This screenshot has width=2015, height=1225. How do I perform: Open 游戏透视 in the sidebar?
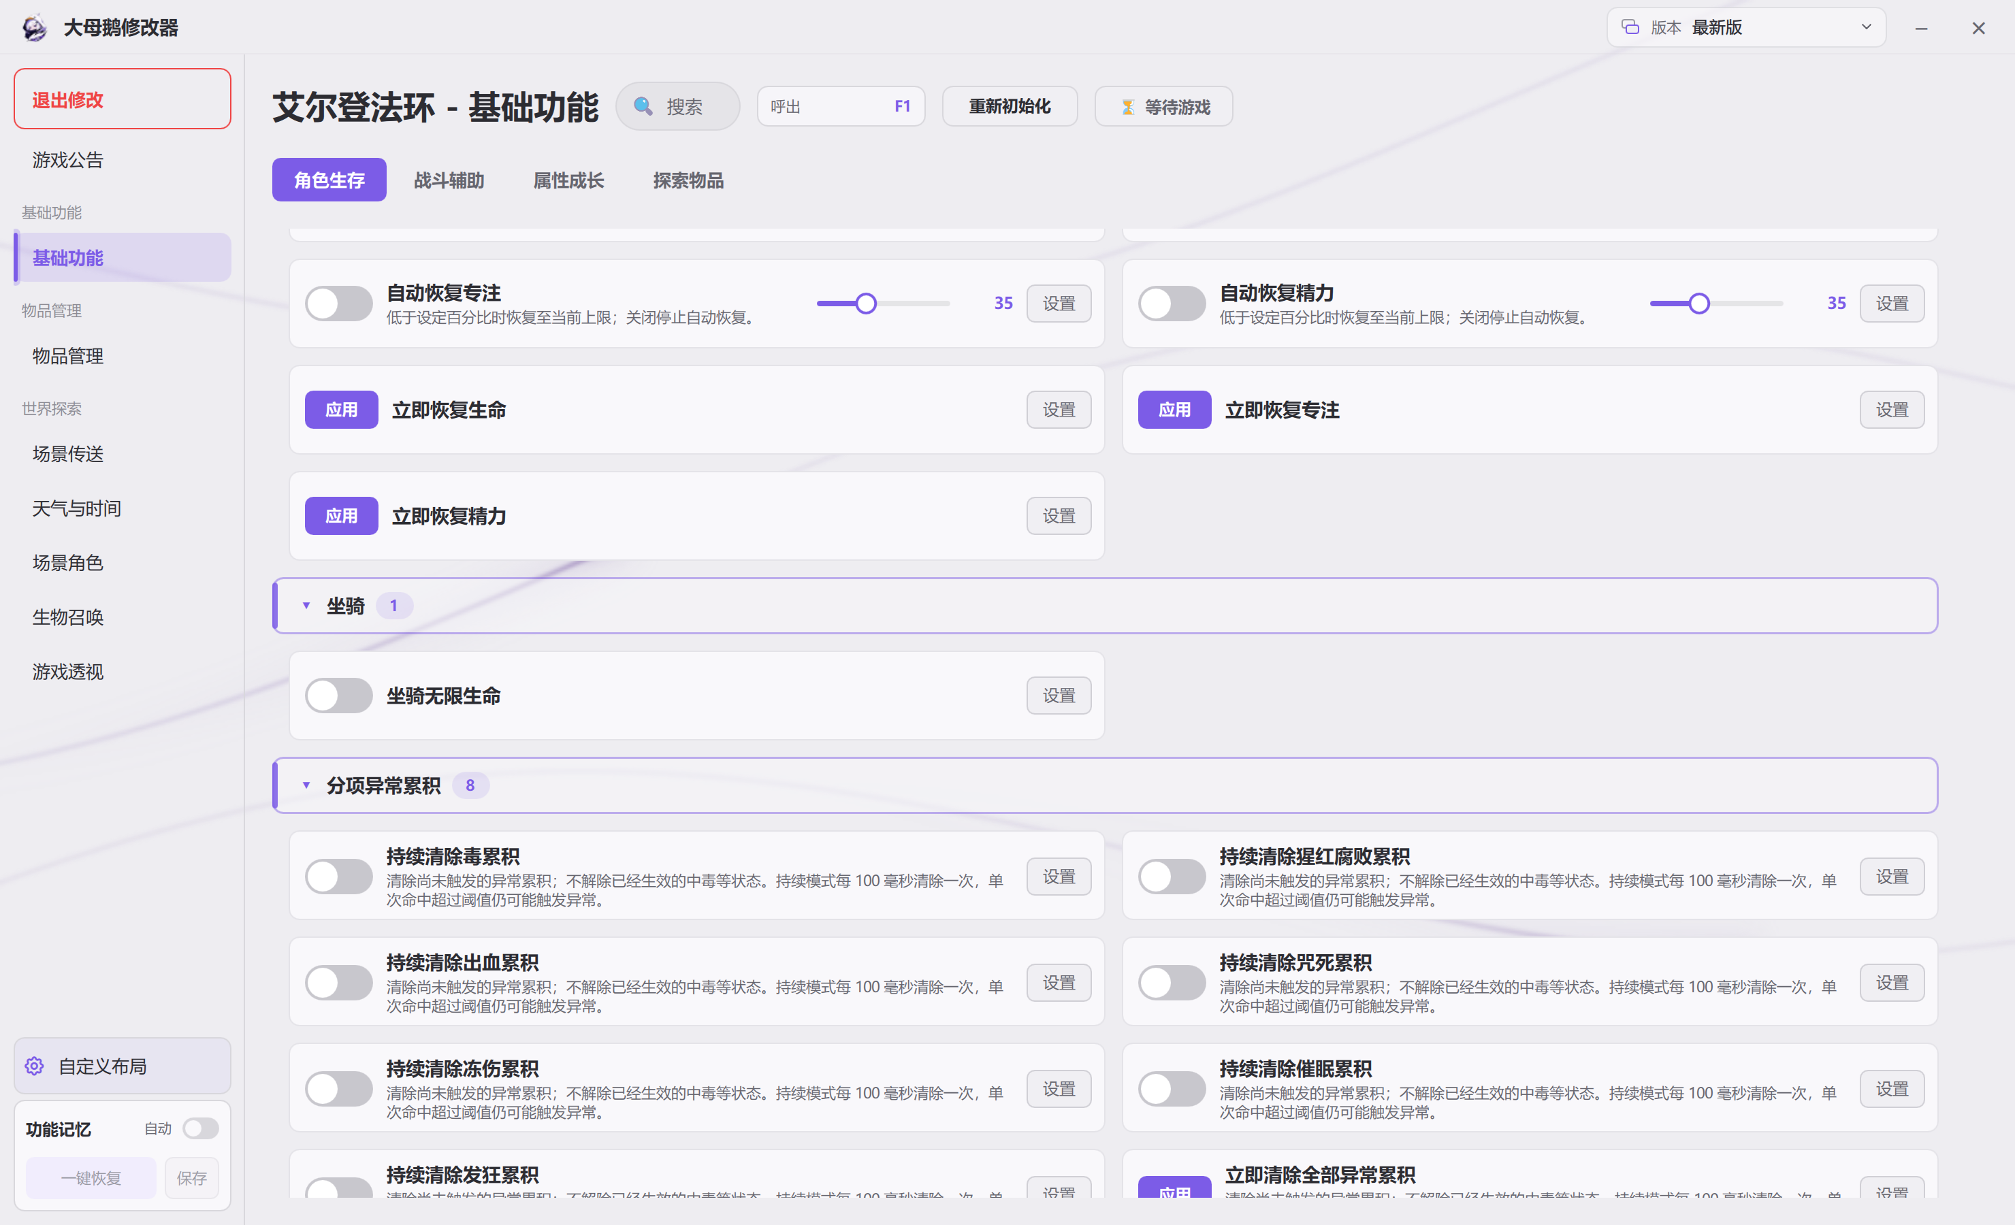[122, 672]
